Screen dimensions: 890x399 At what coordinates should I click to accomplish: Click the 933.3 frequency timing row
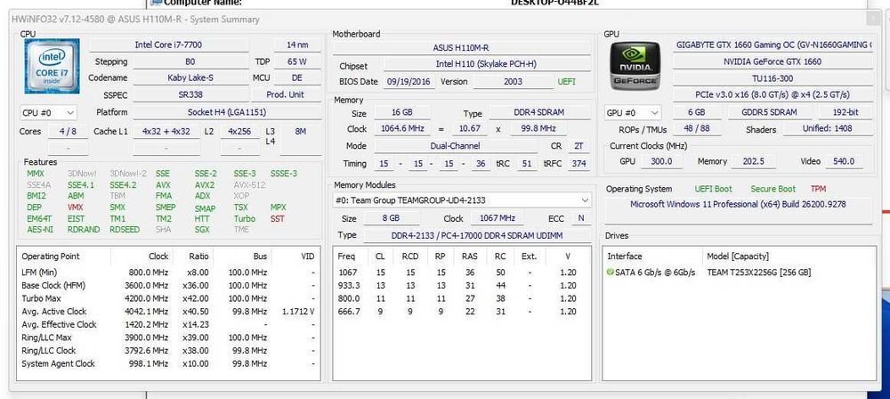tap(461, 285)
